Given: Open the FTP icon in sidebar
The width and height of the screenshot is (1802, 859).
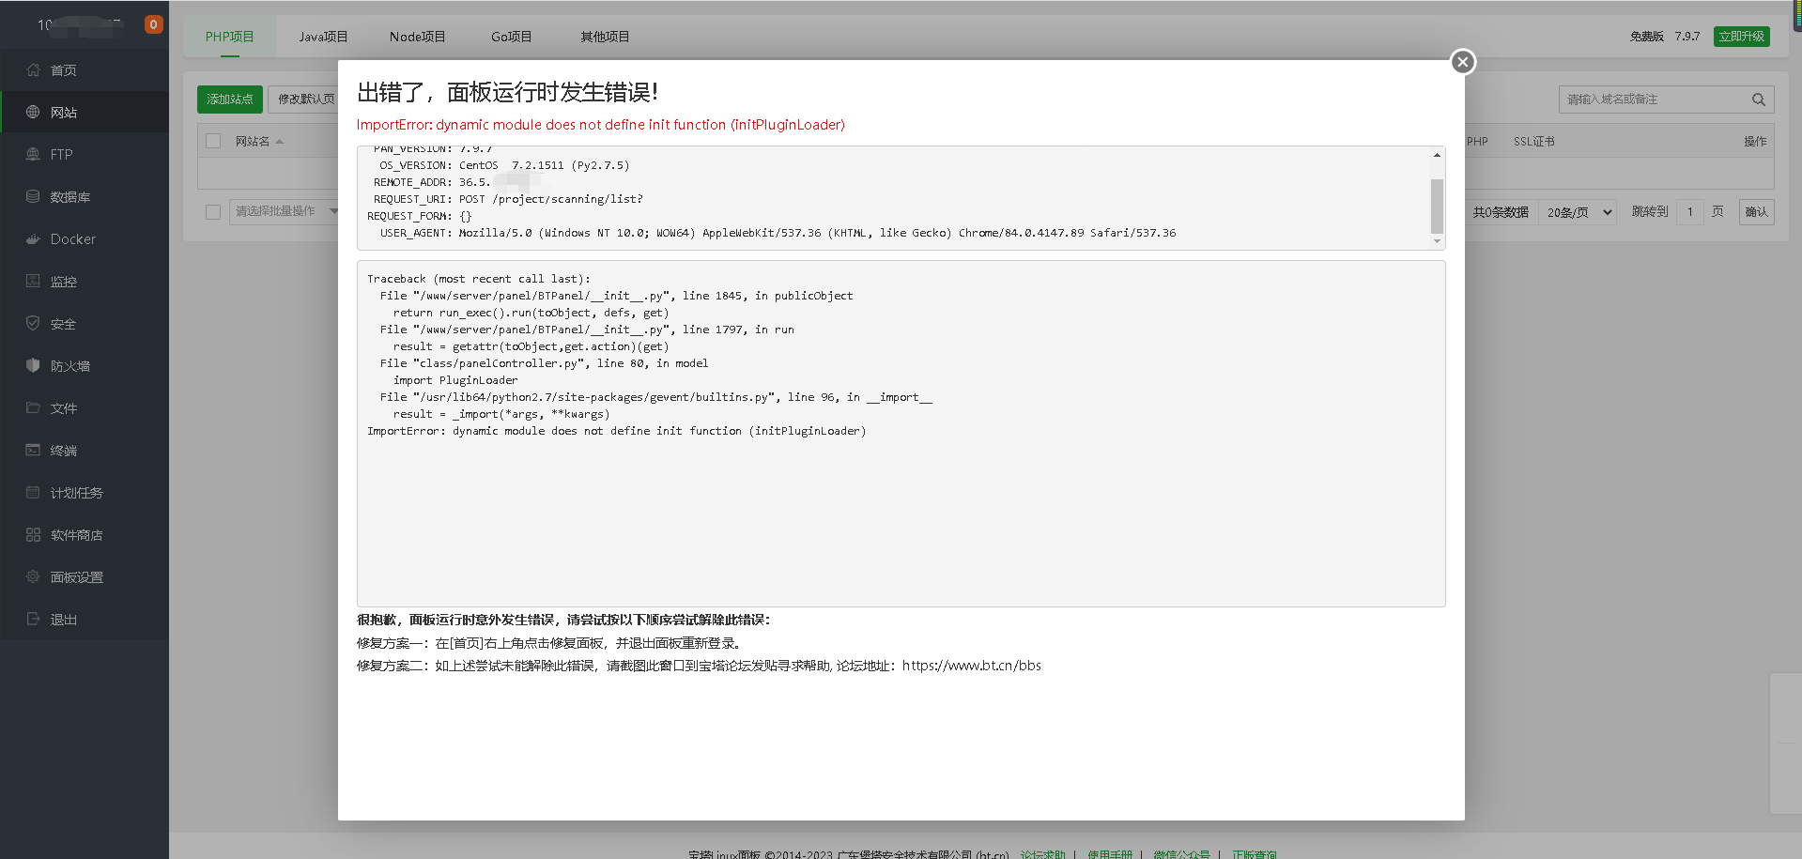Looking at the screenshot, I should click(33, 154).
